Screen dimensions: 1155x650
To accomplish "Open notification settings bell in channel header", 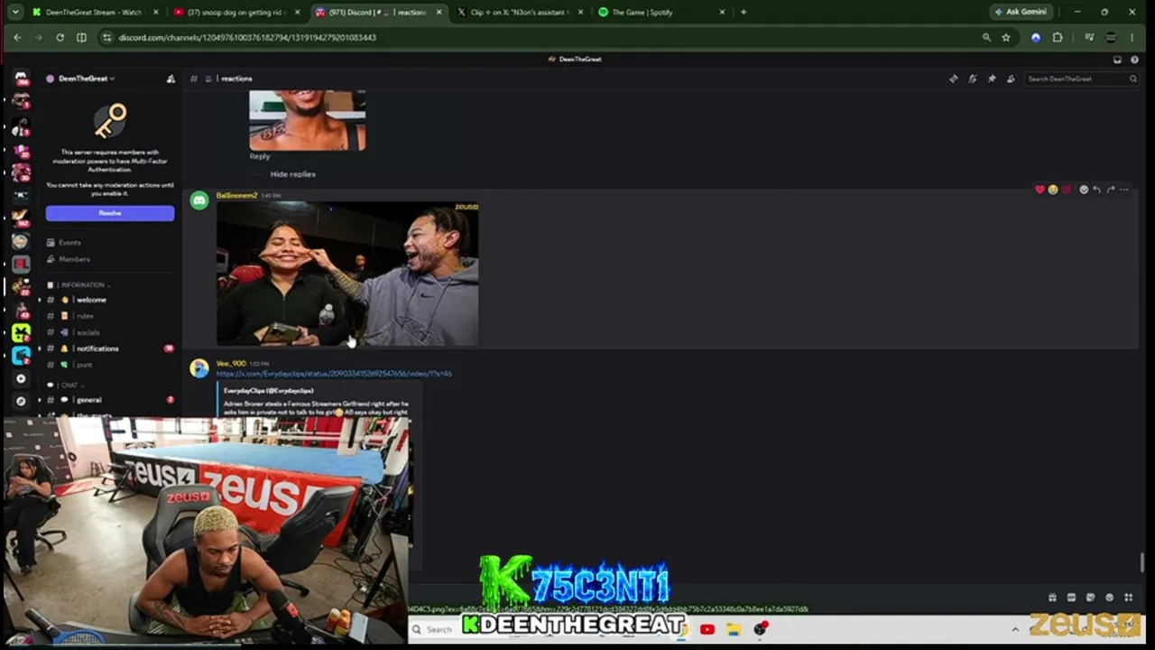I will [x=973, y=79].
